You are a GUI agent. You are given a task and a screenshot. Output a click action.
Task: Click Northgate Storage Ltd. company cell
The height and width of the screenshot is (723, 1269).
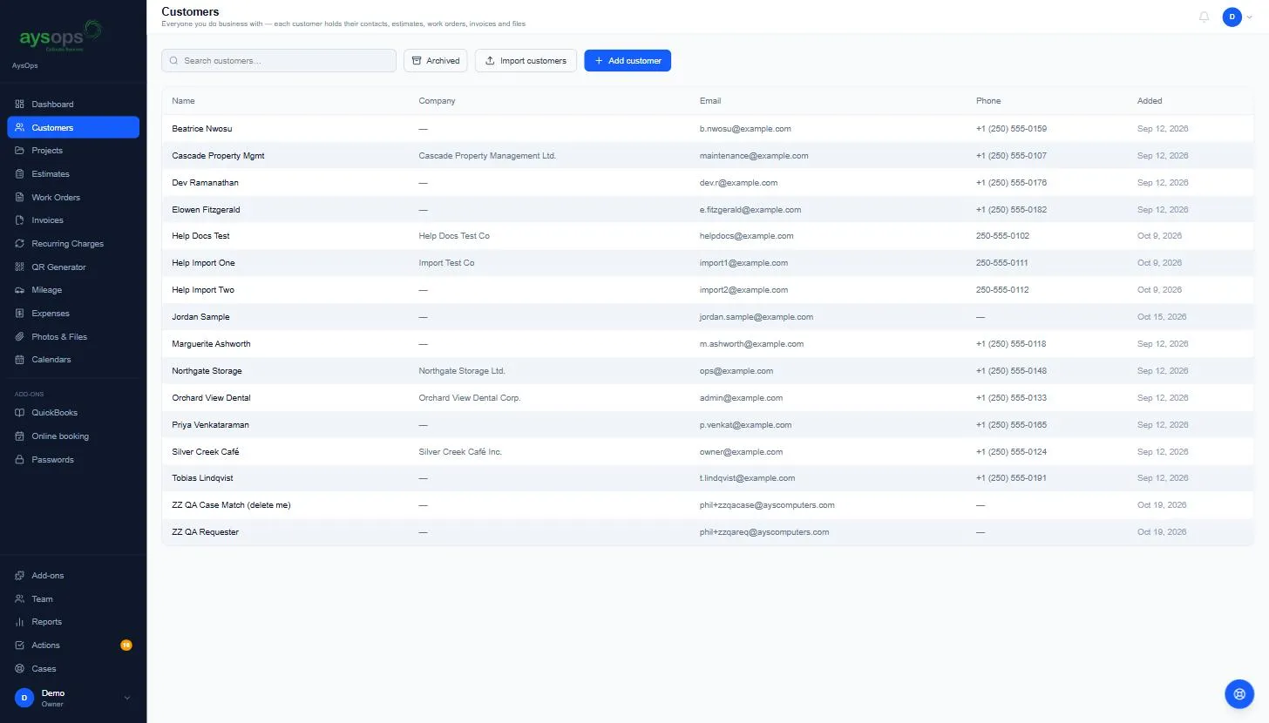click(462, 371)
